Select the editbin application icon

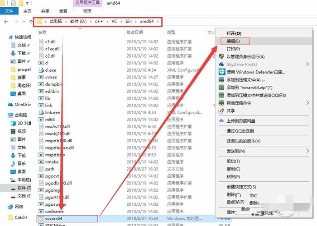(x=41, y=91)
